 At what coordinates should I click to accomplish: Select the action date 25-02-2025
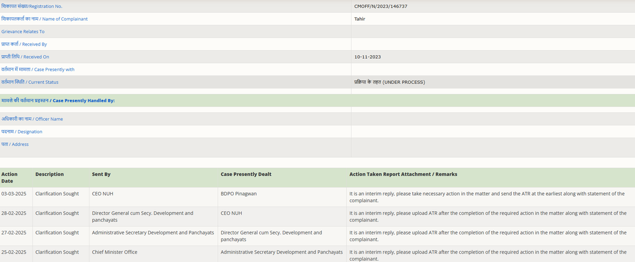(x=15, y=252)
